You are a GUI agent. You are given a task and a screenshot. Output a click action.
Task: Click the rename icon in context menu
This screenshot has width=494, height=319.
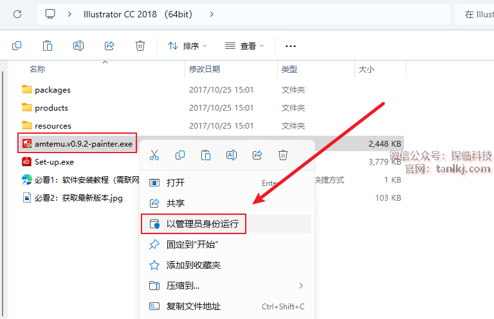pyautogui.click(x=232, y=155)
